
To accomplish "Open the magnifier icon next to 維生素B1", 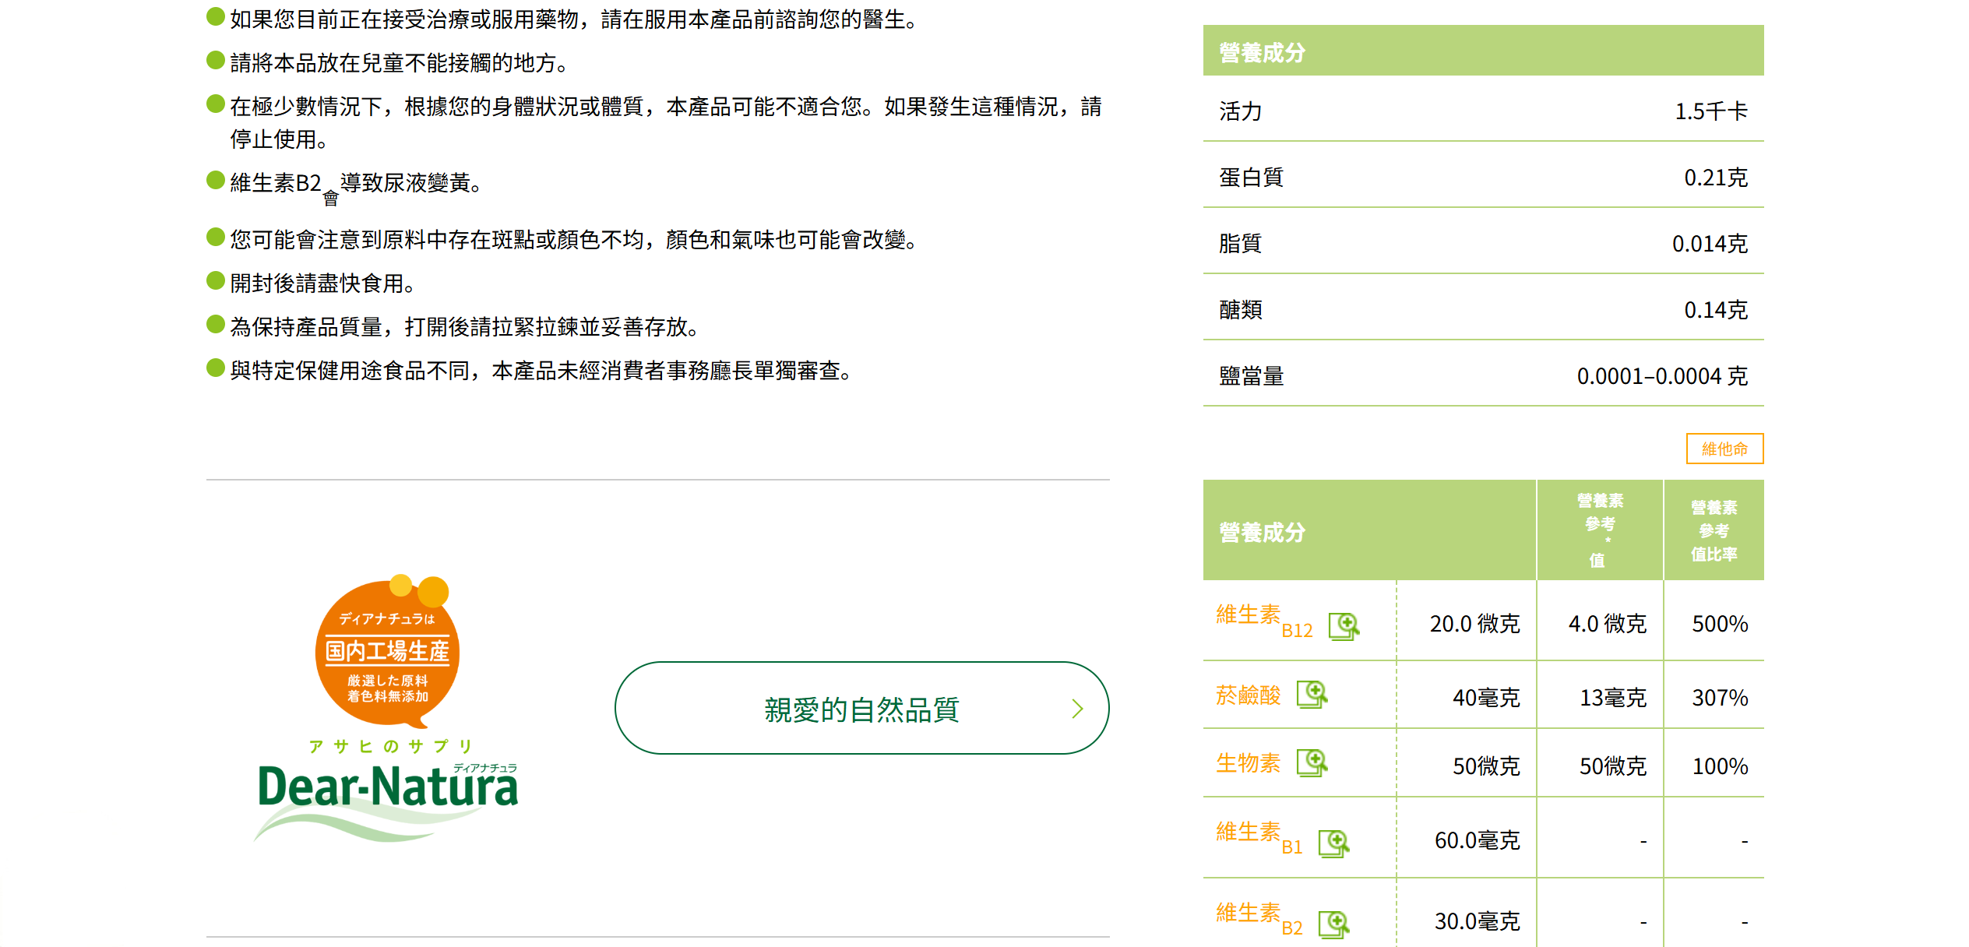I will (x=1333, y=843).
